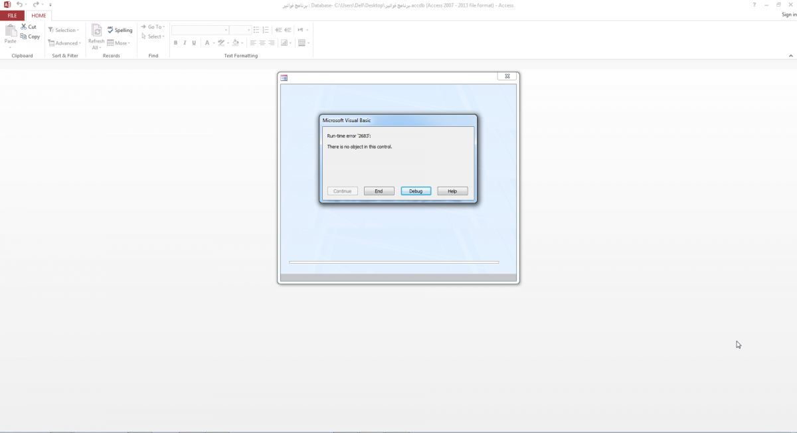
Task: Click the Microsoft Visual Basic dialog title
Action: pyautogui.click(x=347, y=120)
